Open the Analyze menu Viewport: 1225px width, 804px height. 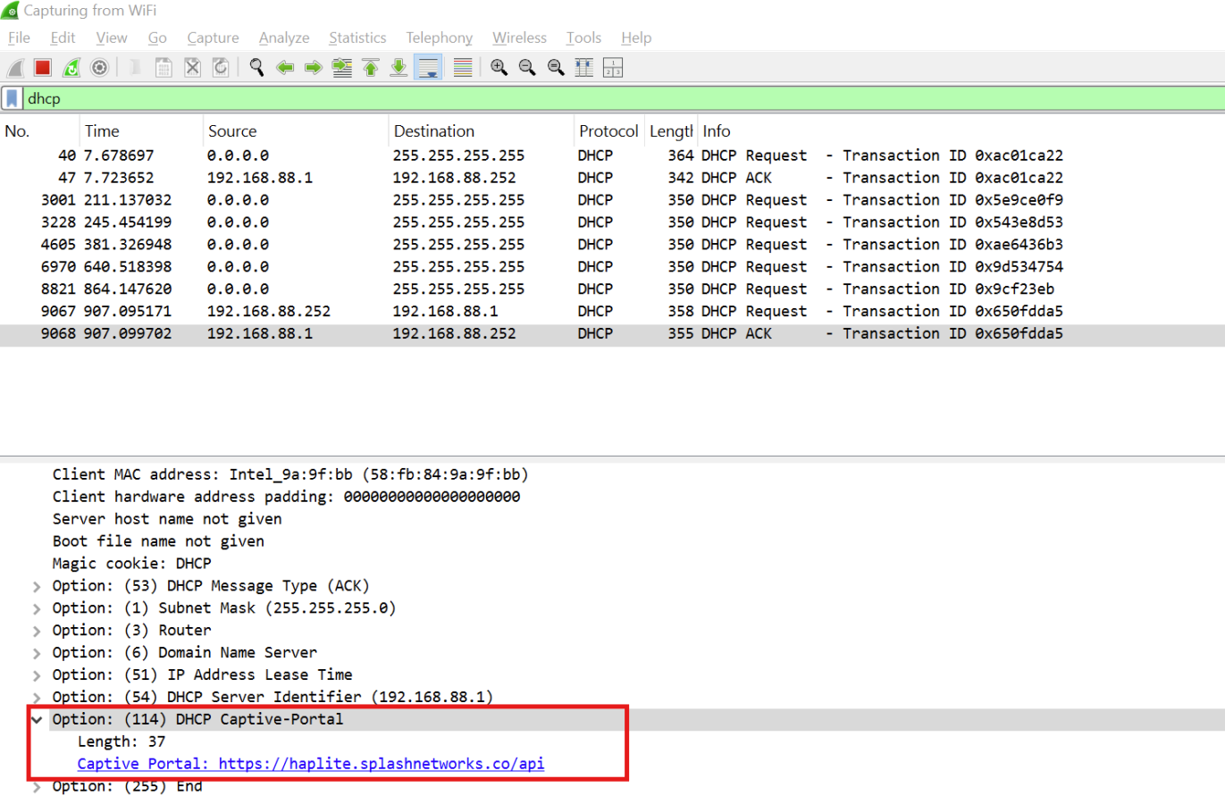[284, 38]
